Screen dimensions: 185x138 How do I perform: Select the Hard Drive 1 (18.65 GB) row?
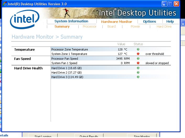point(111,68)
